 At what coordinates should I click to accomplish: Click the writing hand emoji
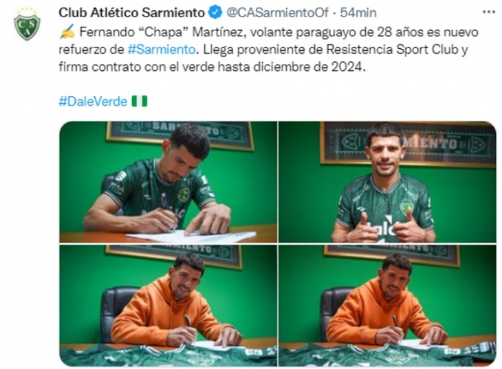coord(67,32)
